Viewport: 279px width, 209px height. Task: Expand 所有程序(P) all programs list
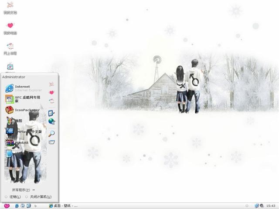click(x=24, y=190)
